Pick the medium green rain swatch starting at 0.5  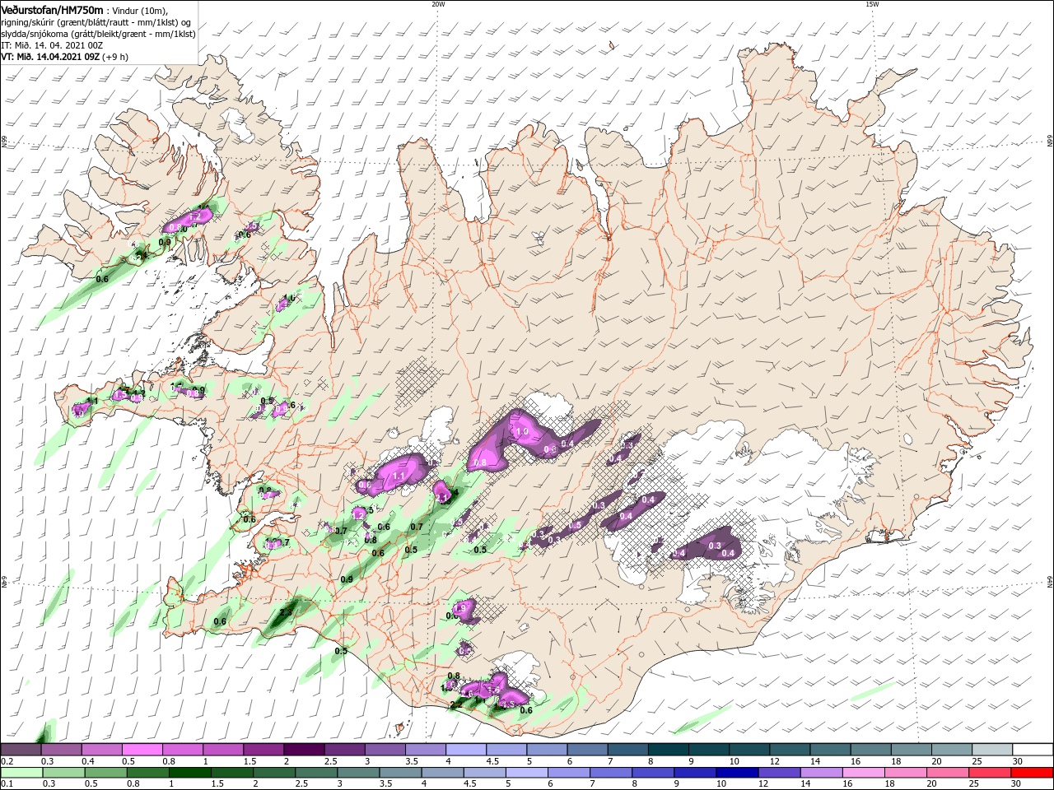(x=106, y=773)
